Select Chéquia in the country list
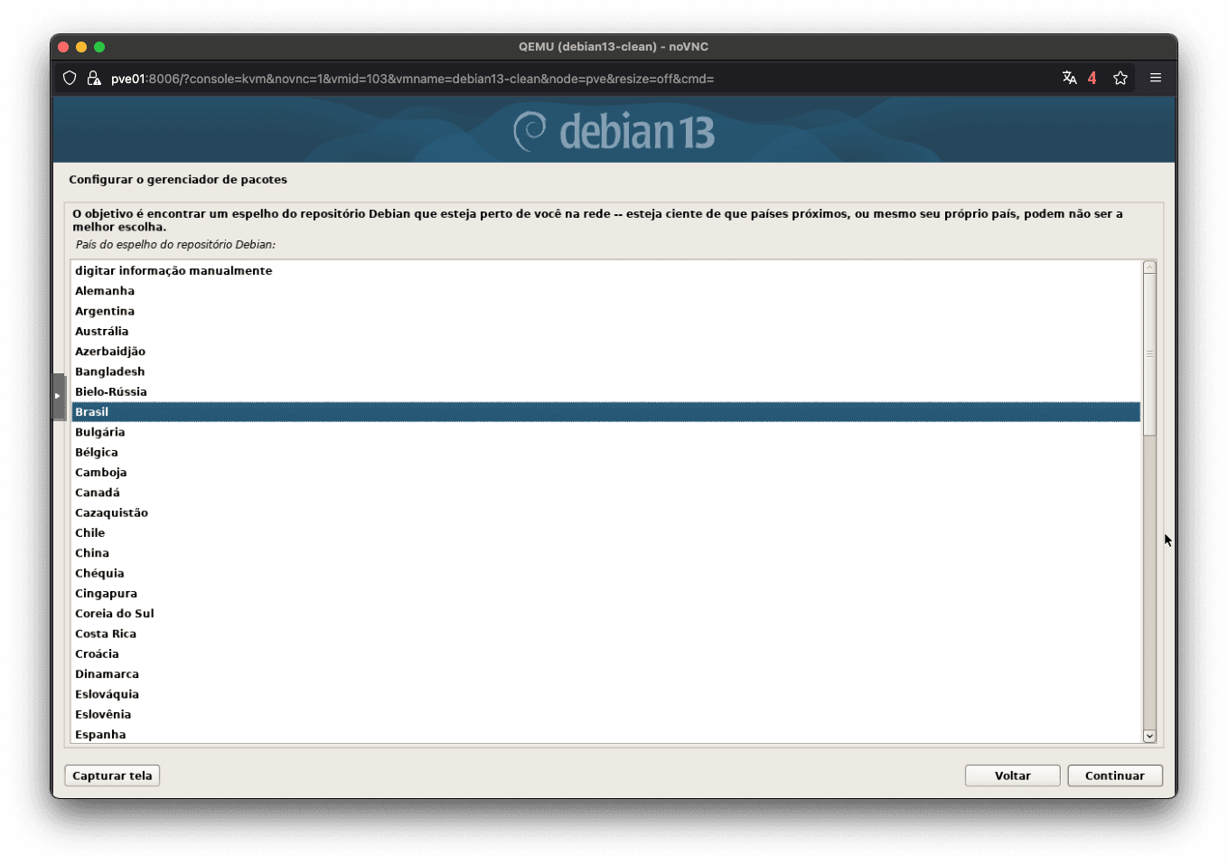 click(605, 573)
